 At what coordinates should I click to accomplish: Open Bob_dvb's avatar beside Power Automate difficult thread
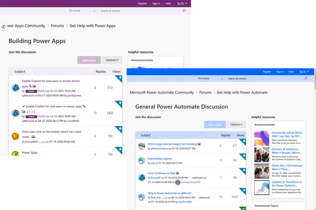142,197
